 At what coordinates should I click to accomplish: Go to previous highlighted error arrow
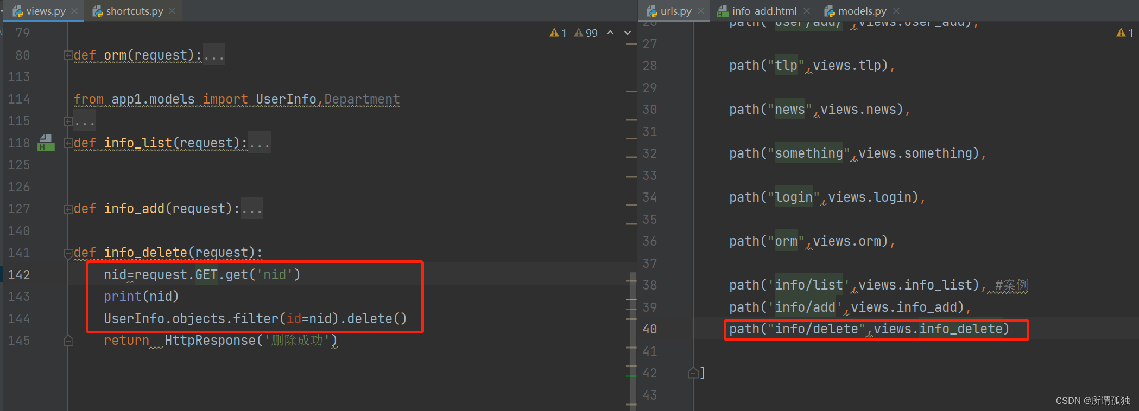tap(610, 33)
